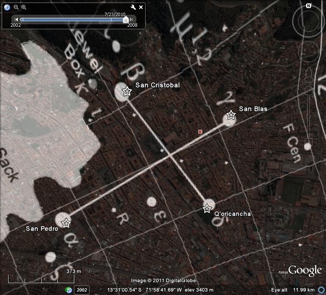The height and width of the screenshot is (295, 326).
Task: Select the San Cristobal star placemark
Action: [126, 91]
